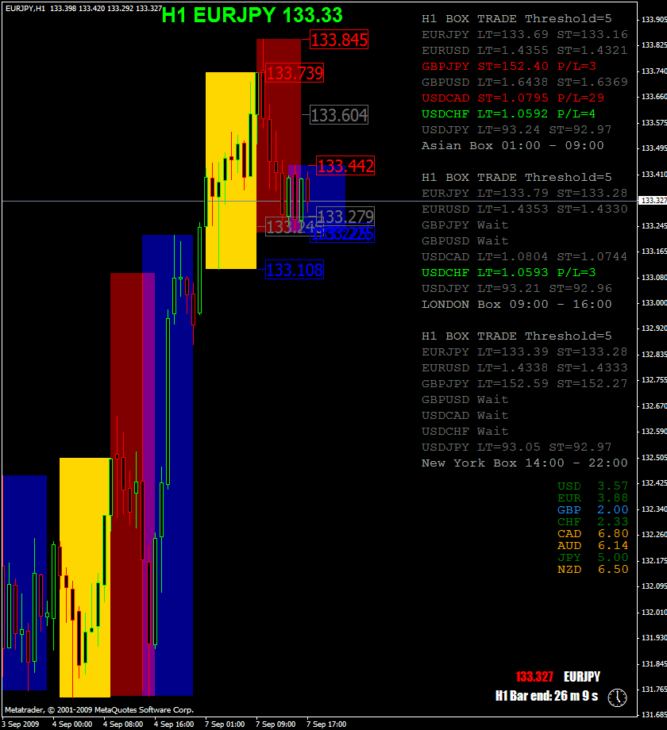The width and height of the screenshot is (667, 730).
Task: Click the GBPUSD LT=1.6438 ST=1.6369 row
Action: (525, 82)
